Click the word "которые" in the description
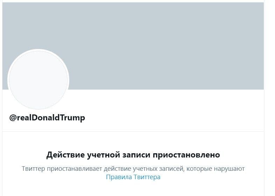The width and height of the screenshot is (275, 196). (197, 169)
